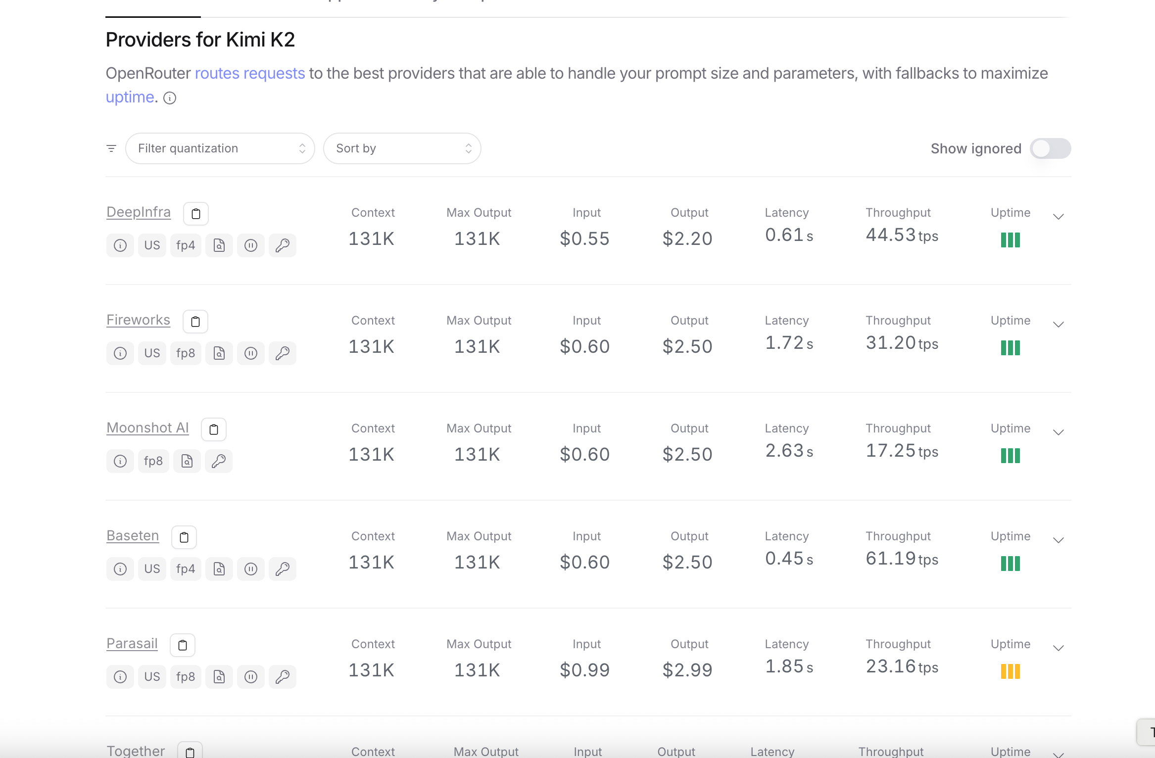This screenshot has height=758, width=1155.
Task: Click the fp4 quantization tag under DeepInfra
Action: click(x=186, y=245)
